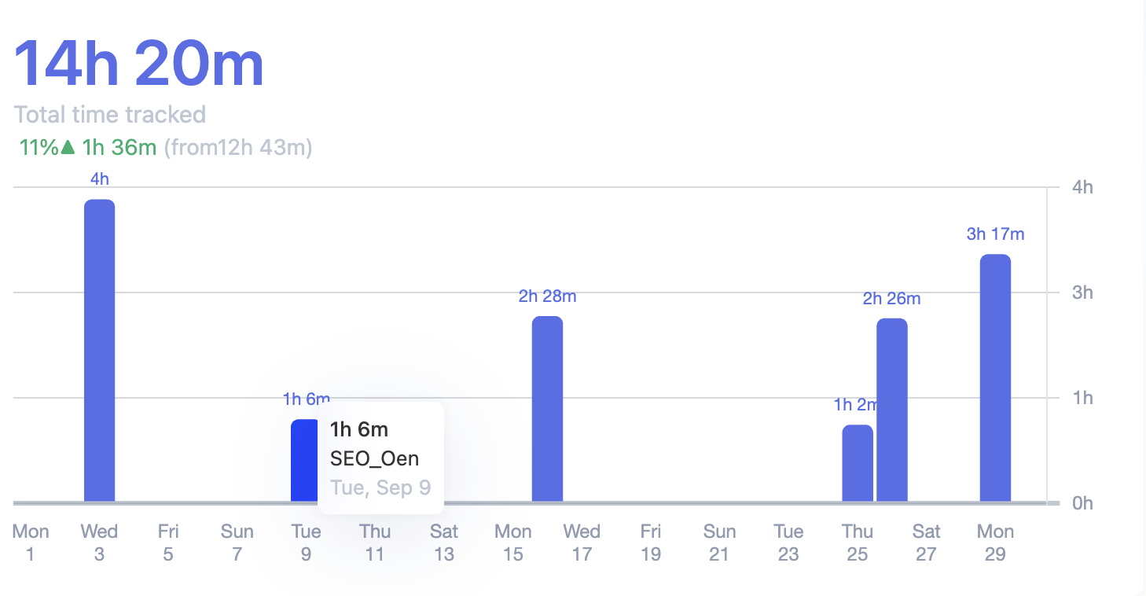Select the Sun 7 date label
Screen dimensions: 1146x596
(x=237, y=543)
